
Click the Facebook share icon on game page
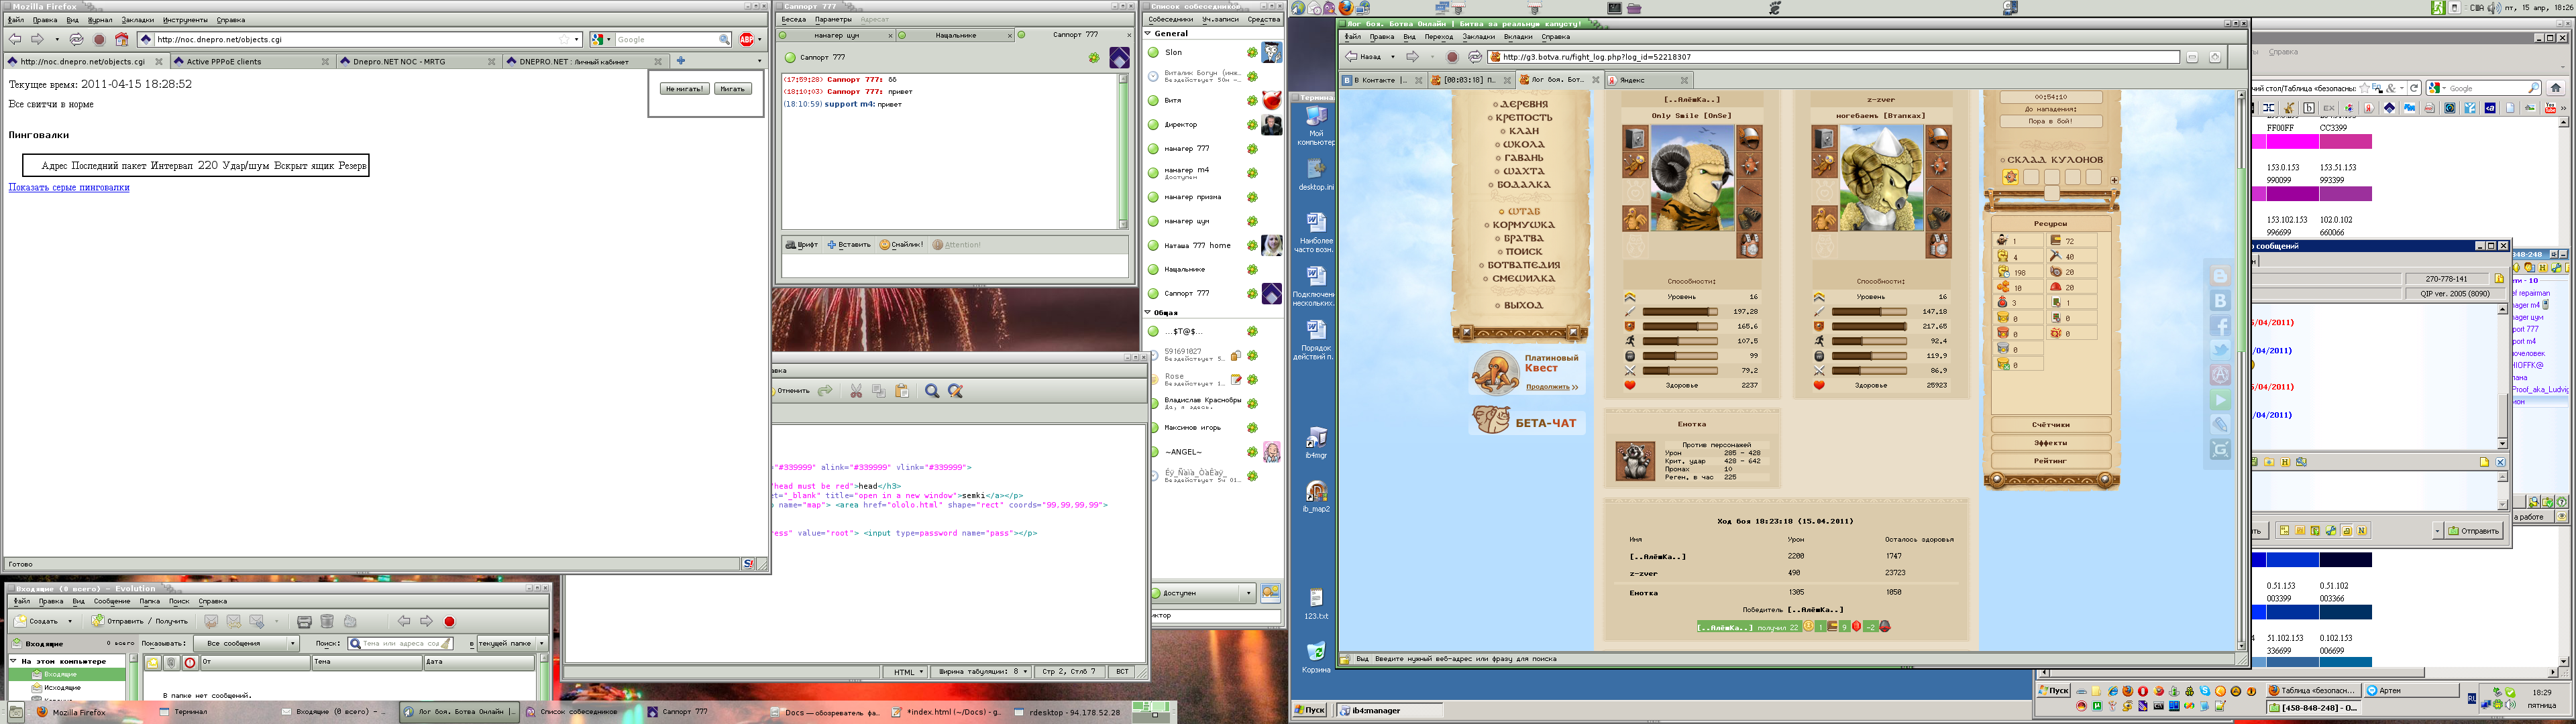tap(2220, 326)
